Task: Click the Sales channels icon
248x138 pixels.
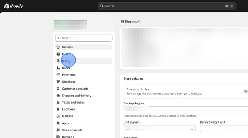Action: [58, 130]
